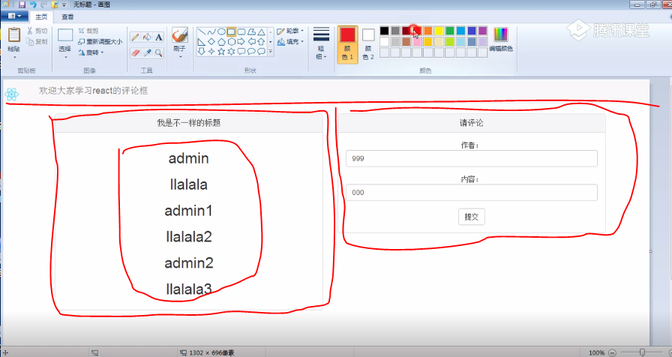
Task: Open the shape Outline dropdown
Action: coord(289,31)
